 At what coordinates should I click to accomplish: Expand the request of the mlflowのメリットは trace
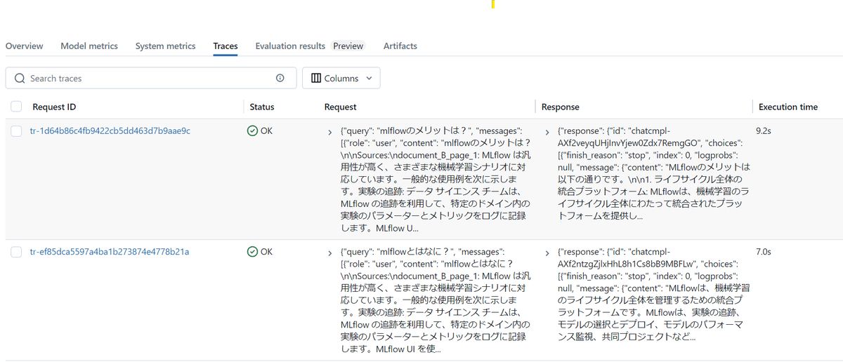click(x=330, y=132)
